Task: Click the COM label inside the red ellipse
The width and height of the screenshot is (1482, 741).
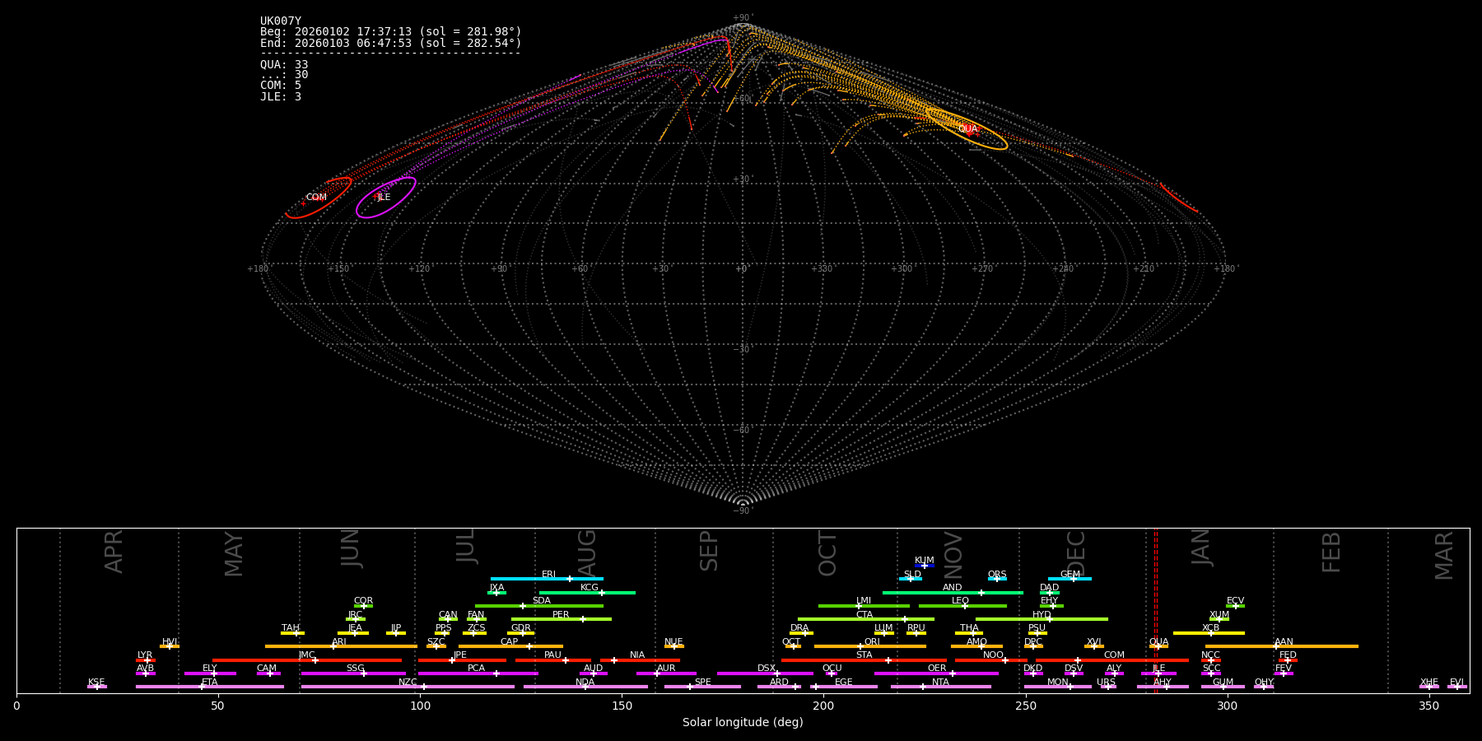Action: click(316, 198)
